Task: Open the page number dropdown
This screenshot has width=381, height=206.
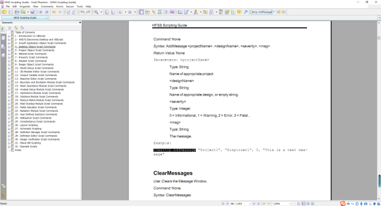Action: point(250,204)
